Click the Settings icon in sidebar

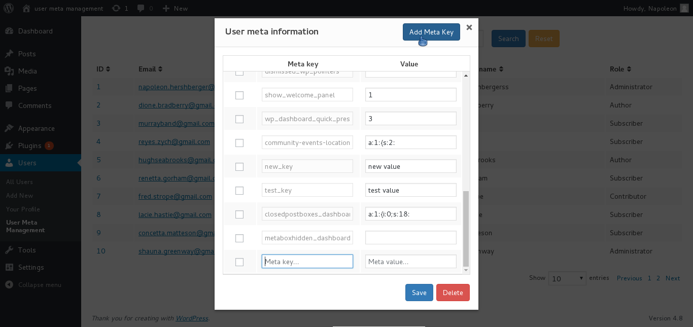click(x=9, y=267)
